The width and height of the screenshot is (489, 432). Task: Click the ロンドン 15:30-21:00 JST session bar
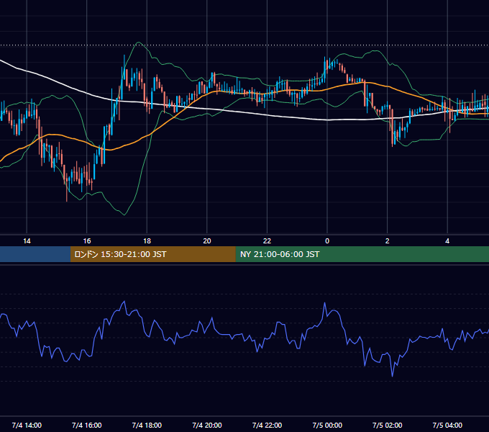(152, 254)
